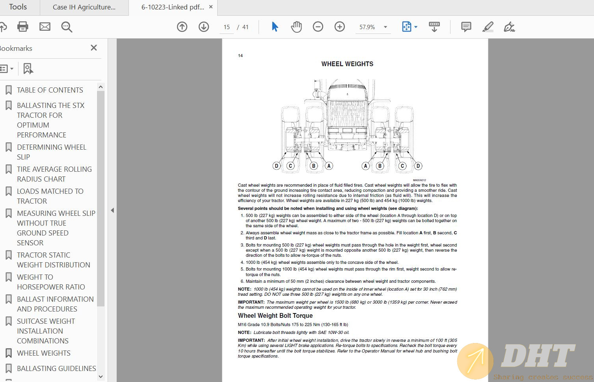The image size is (594, 382).
Task: Click the total pages 41 text
Action: point(245,27)
